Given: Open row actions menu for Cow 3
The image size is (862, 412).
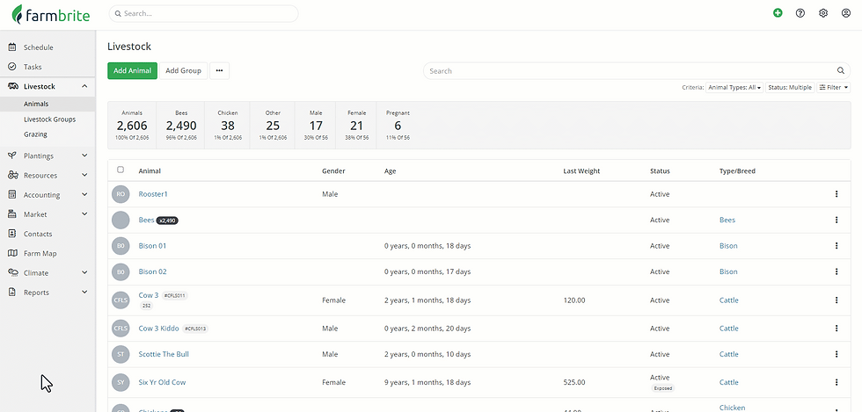Looking at the screenshot, I should (x=836, y=300).
